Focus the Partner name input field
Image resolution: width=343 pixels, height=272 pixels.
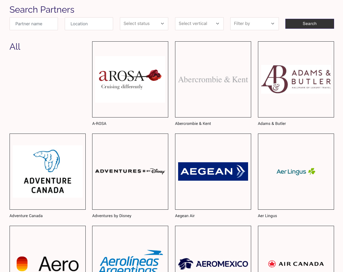tap(34, 24)
